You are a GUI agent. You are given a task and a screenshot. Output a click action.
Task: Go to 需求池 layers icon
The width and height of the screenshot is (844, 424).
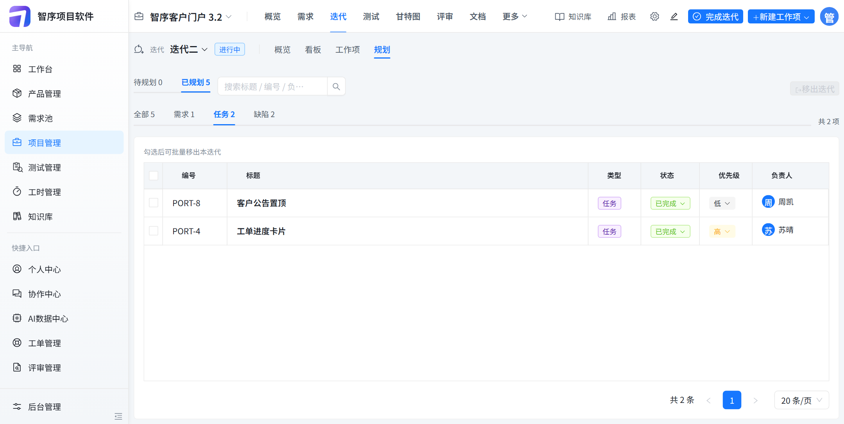tap(17, 118)
